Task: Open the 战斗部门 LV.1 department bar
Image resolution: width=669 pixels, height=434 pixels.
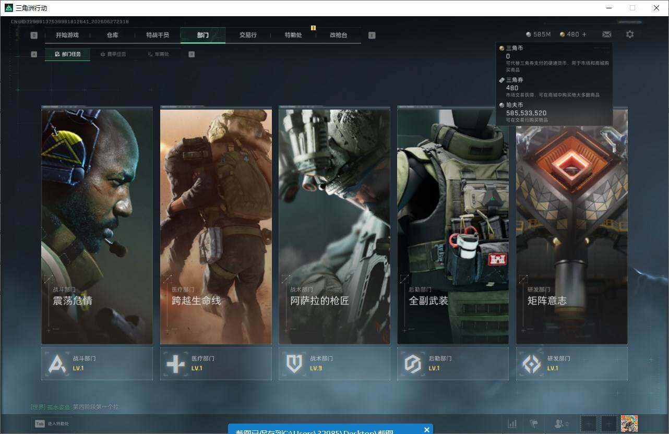Action: click(97, 364)
